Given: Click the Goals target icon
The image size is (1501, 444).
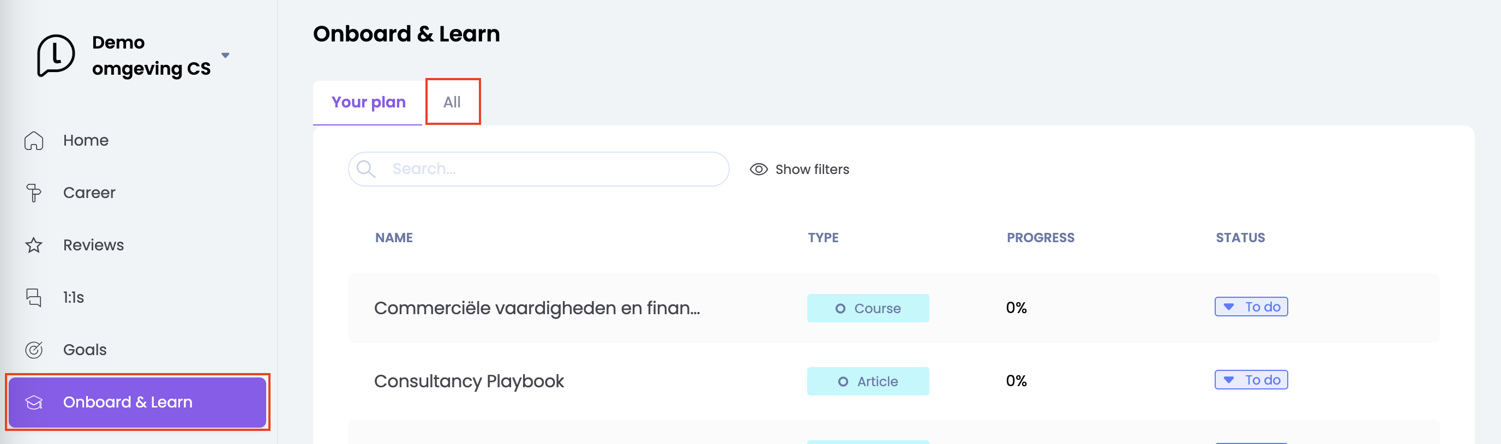Looking at the screenshot, I should pyautogui.click(x=34, y=350).
